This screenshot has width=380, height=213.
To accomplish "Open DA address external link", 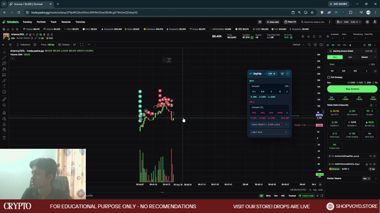I will 374,164.
